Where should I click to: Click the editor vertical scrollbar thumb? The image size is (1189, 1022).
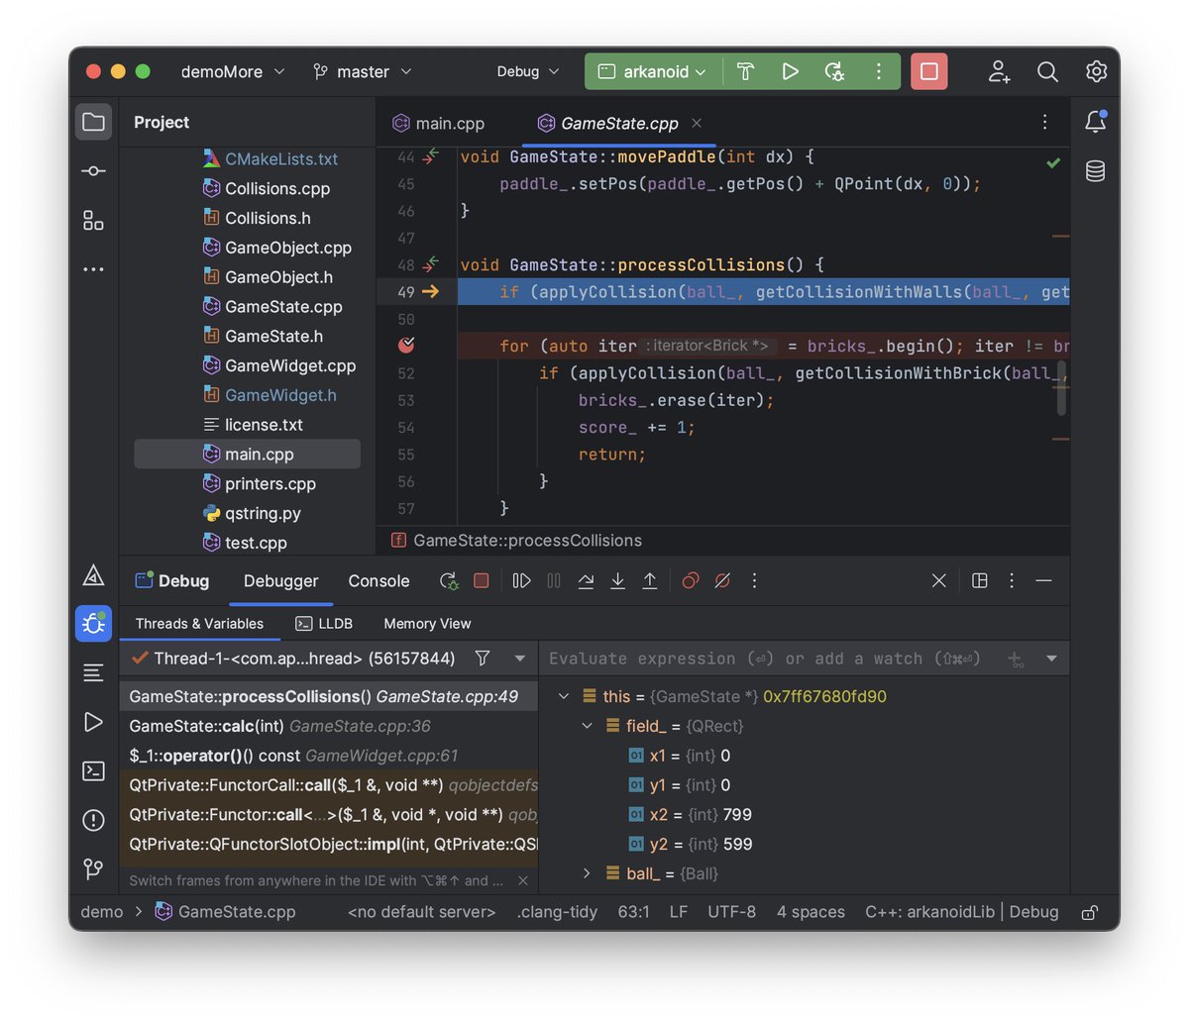(1062, 388)
